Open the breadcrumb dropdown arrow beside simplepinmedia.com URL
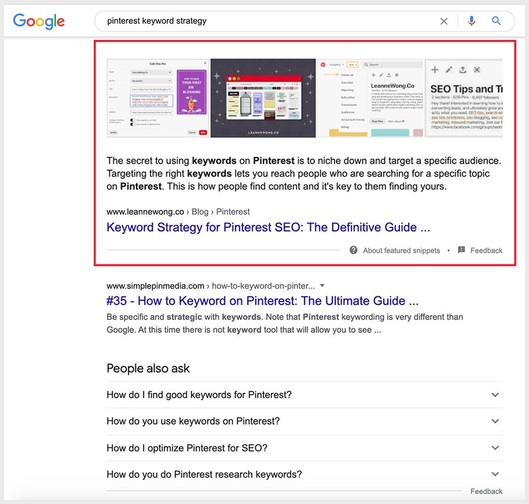Viewport: 529px width, 504px height. pos(322,285)
